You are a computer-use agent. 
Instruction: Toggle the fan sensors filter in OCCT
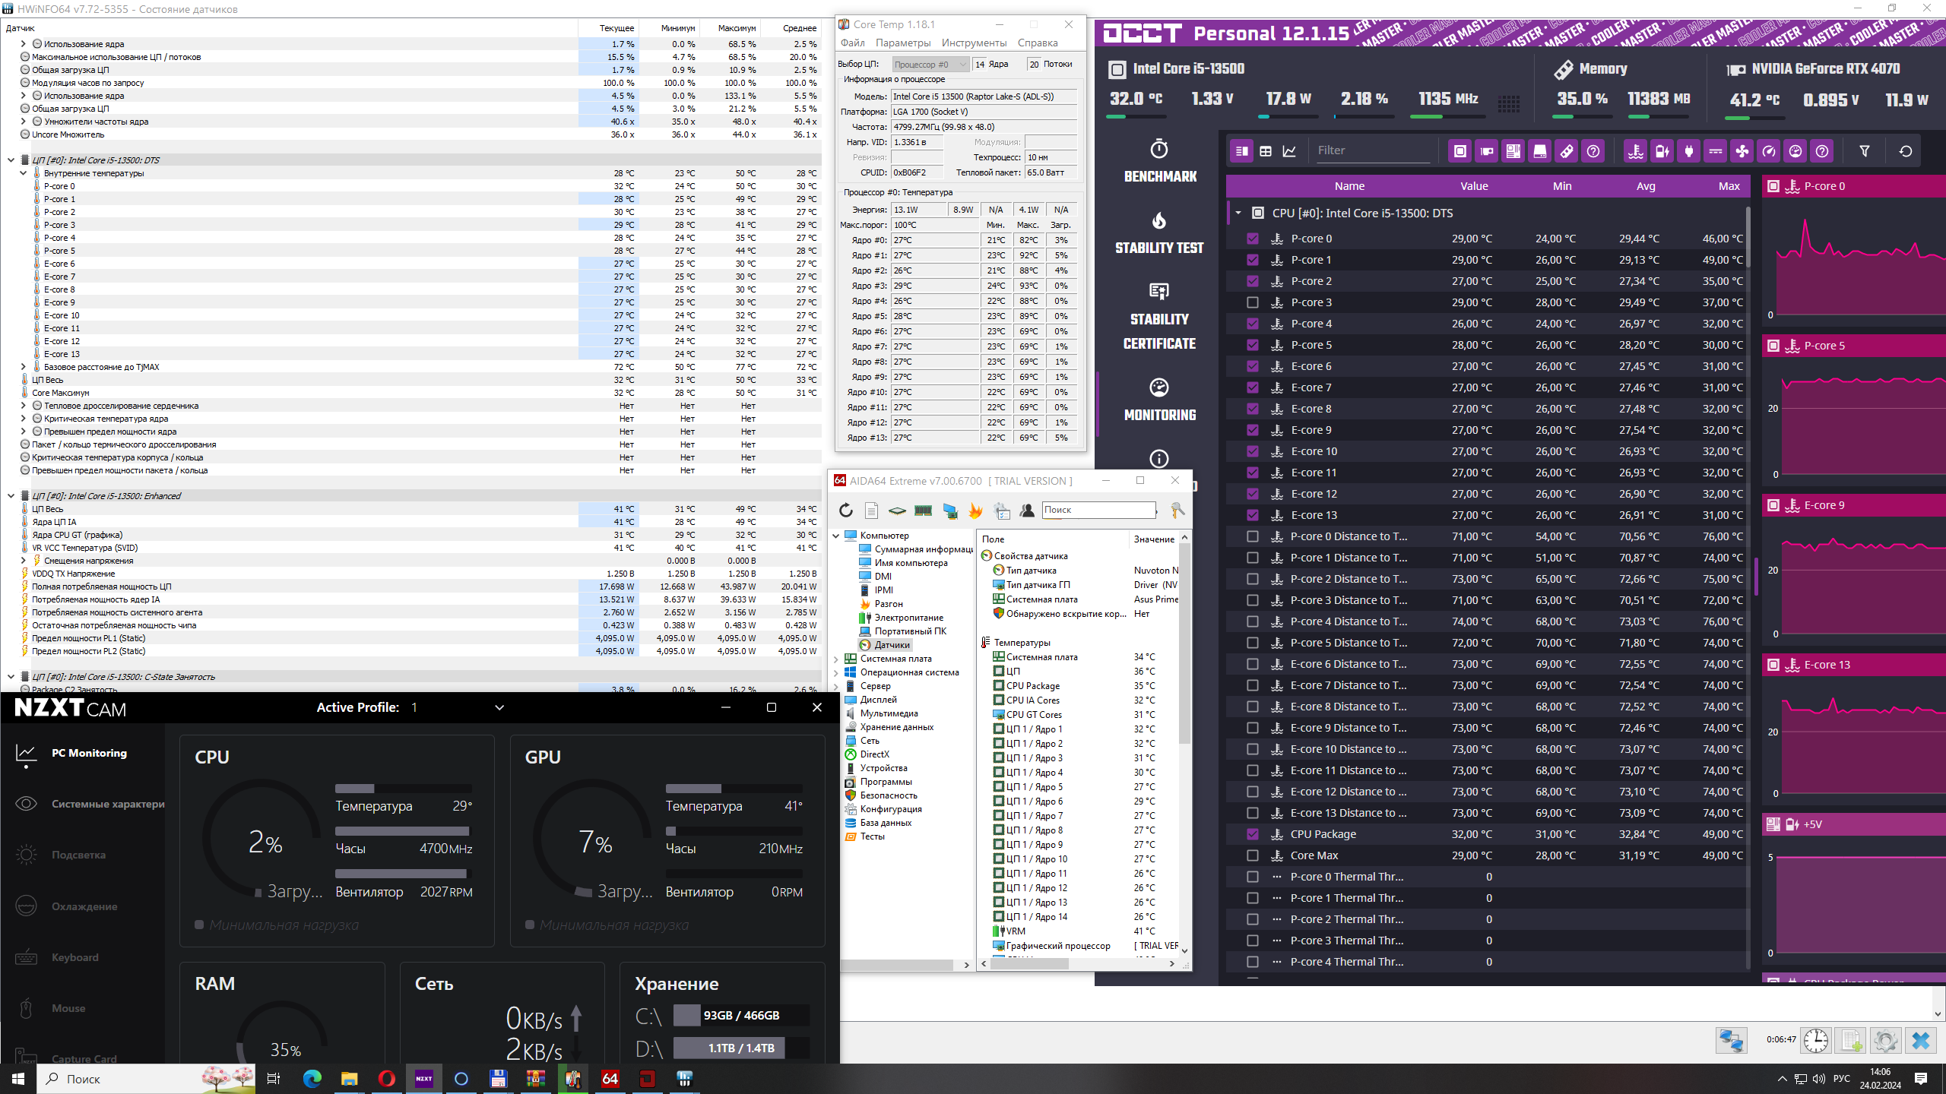point(1742,151)
